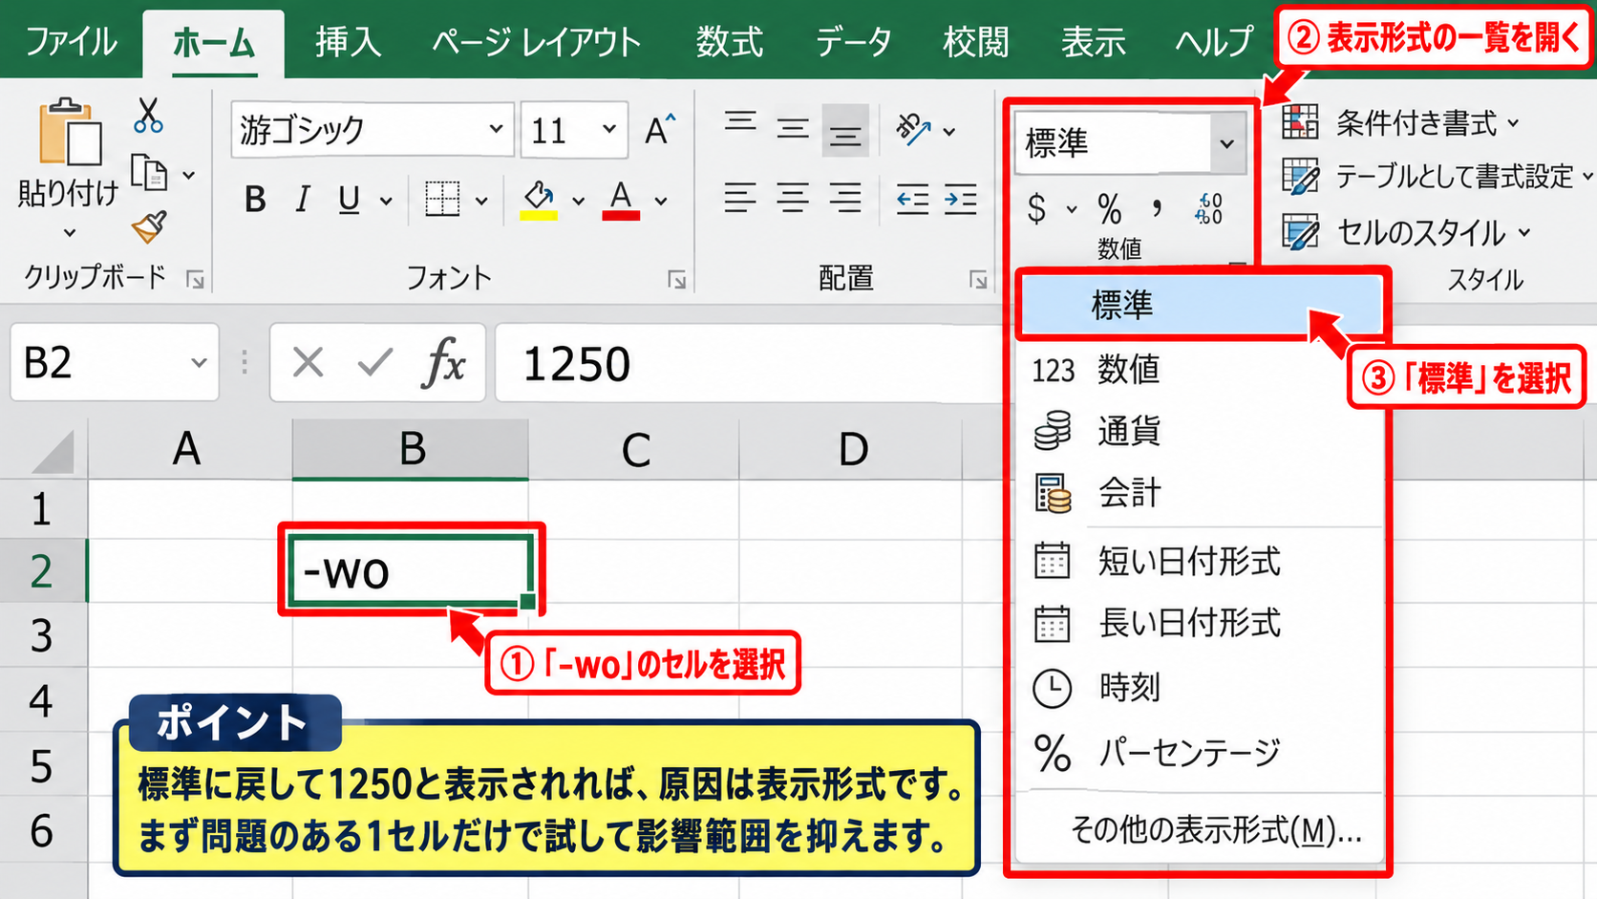
Task: Select the Format Painter brush icon
Action: (x=149, y=227)
